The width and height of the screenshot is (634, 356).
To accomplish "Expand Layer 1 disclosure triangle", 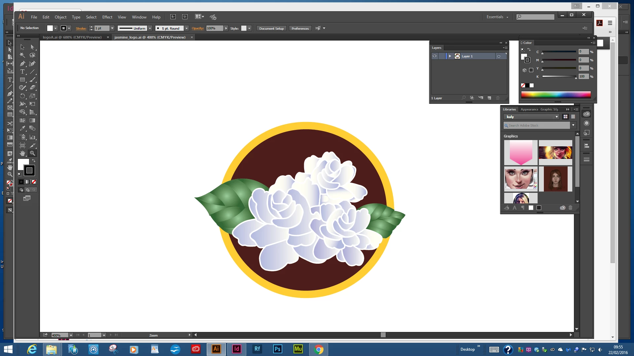I will (x=450, y=56).
